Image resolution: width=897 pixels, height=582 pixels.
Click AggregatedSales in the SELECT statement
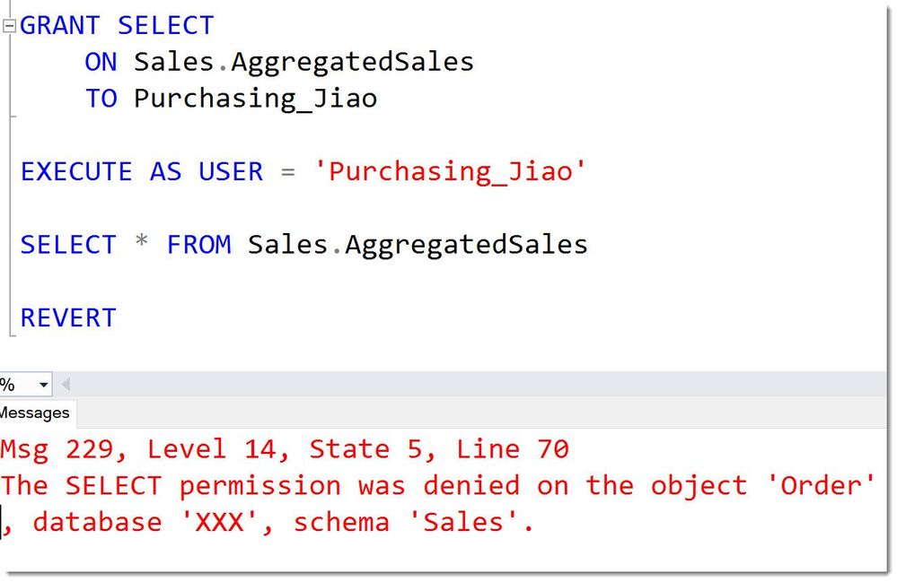point(466,245)
